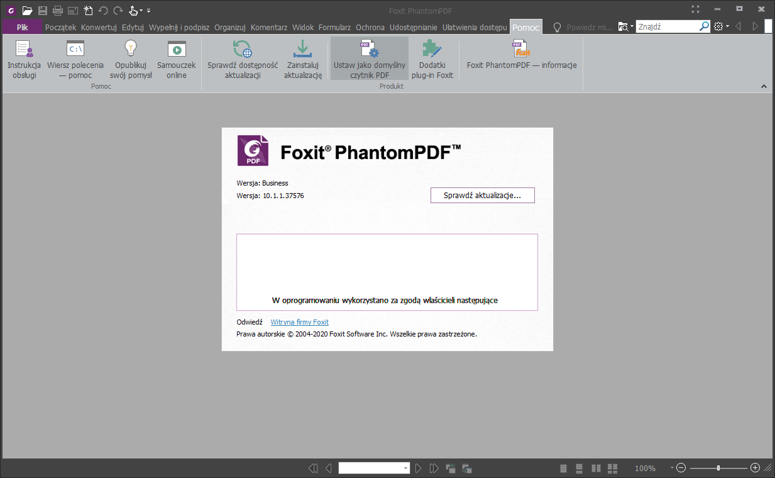
Task: Click the version text 10.1.1.37576
Action: click(283, 196)
